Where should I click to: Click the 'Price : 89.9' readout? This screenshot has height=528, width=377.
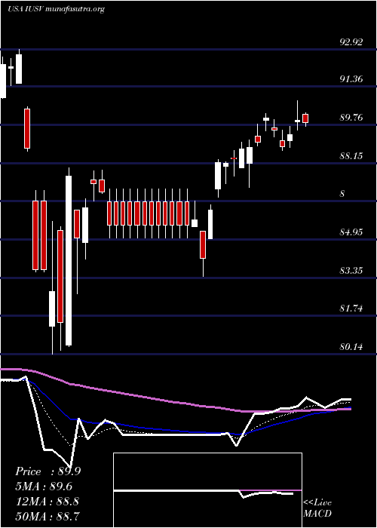[48, 471]
